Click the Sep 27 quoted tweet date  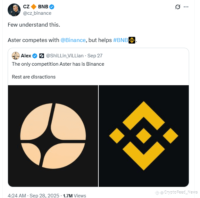point(95,56)
